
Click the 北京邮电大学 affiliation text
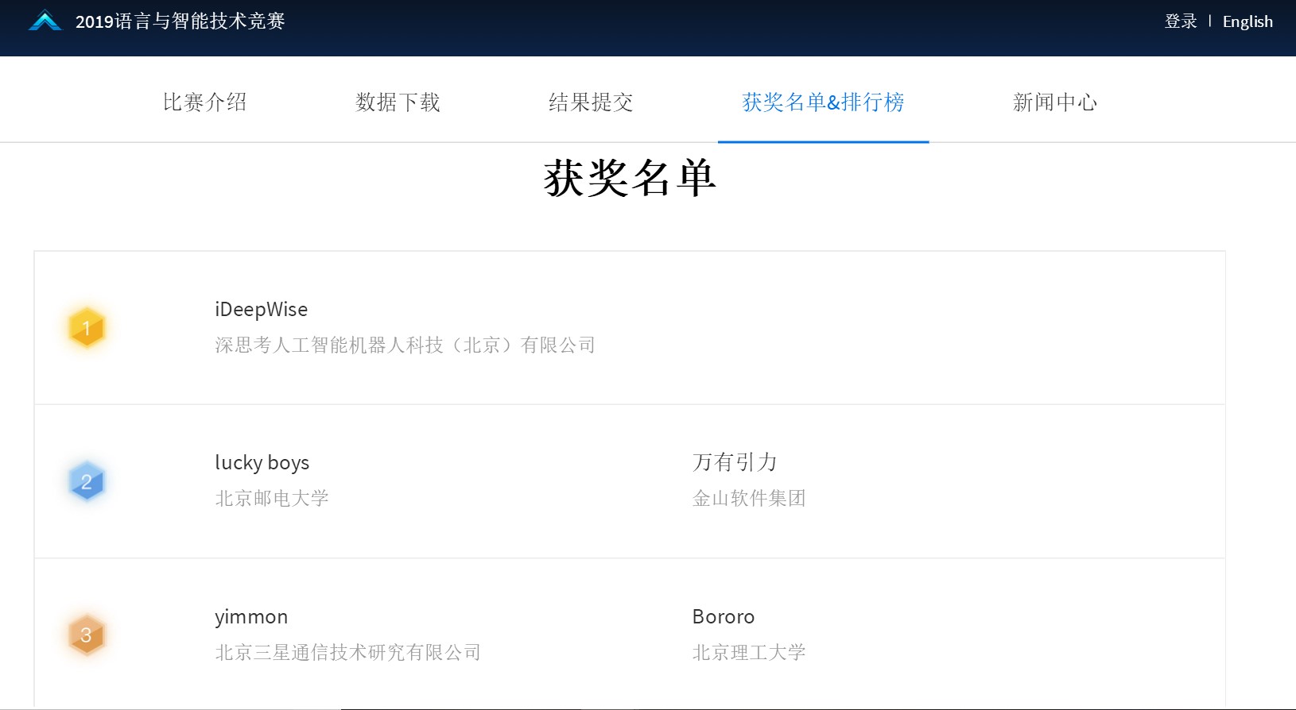272,499
